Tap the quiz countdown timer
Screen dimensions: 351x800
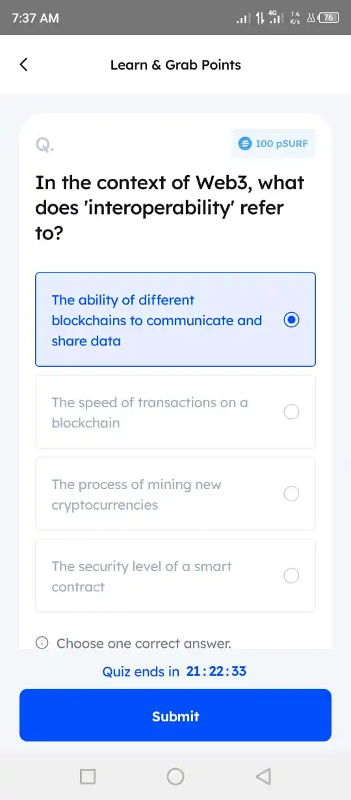pyautogui.click(x=216, y=671)
